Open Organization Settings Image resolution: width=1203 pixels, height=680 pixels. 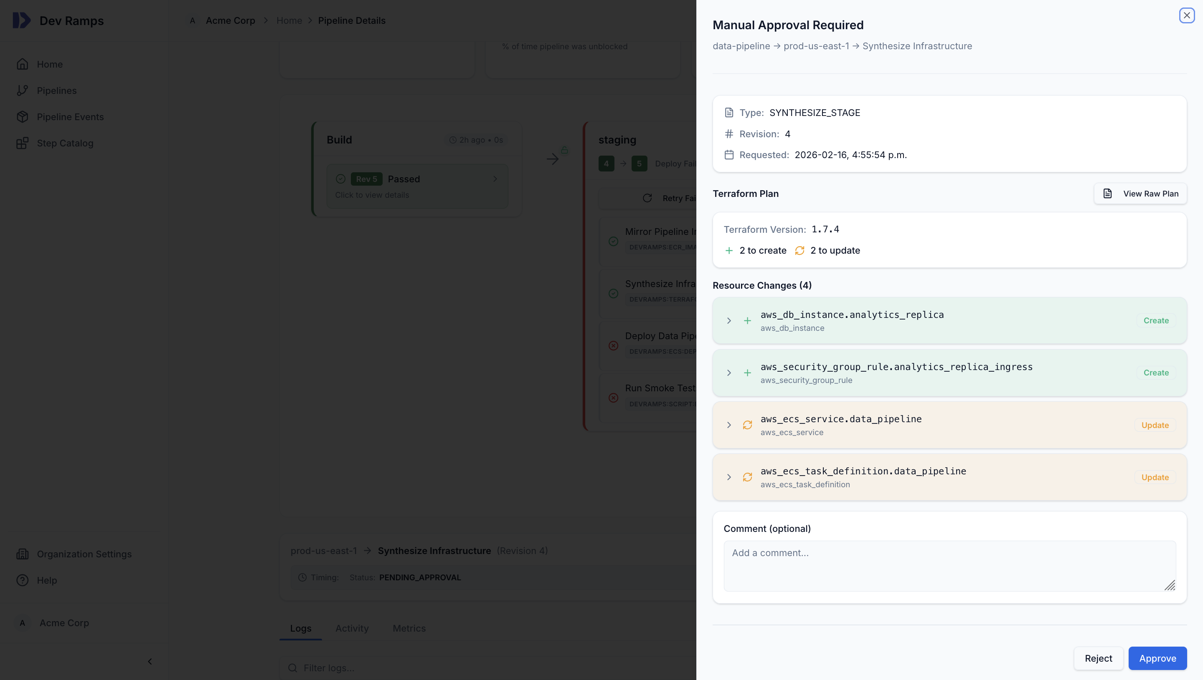[84, 554]
